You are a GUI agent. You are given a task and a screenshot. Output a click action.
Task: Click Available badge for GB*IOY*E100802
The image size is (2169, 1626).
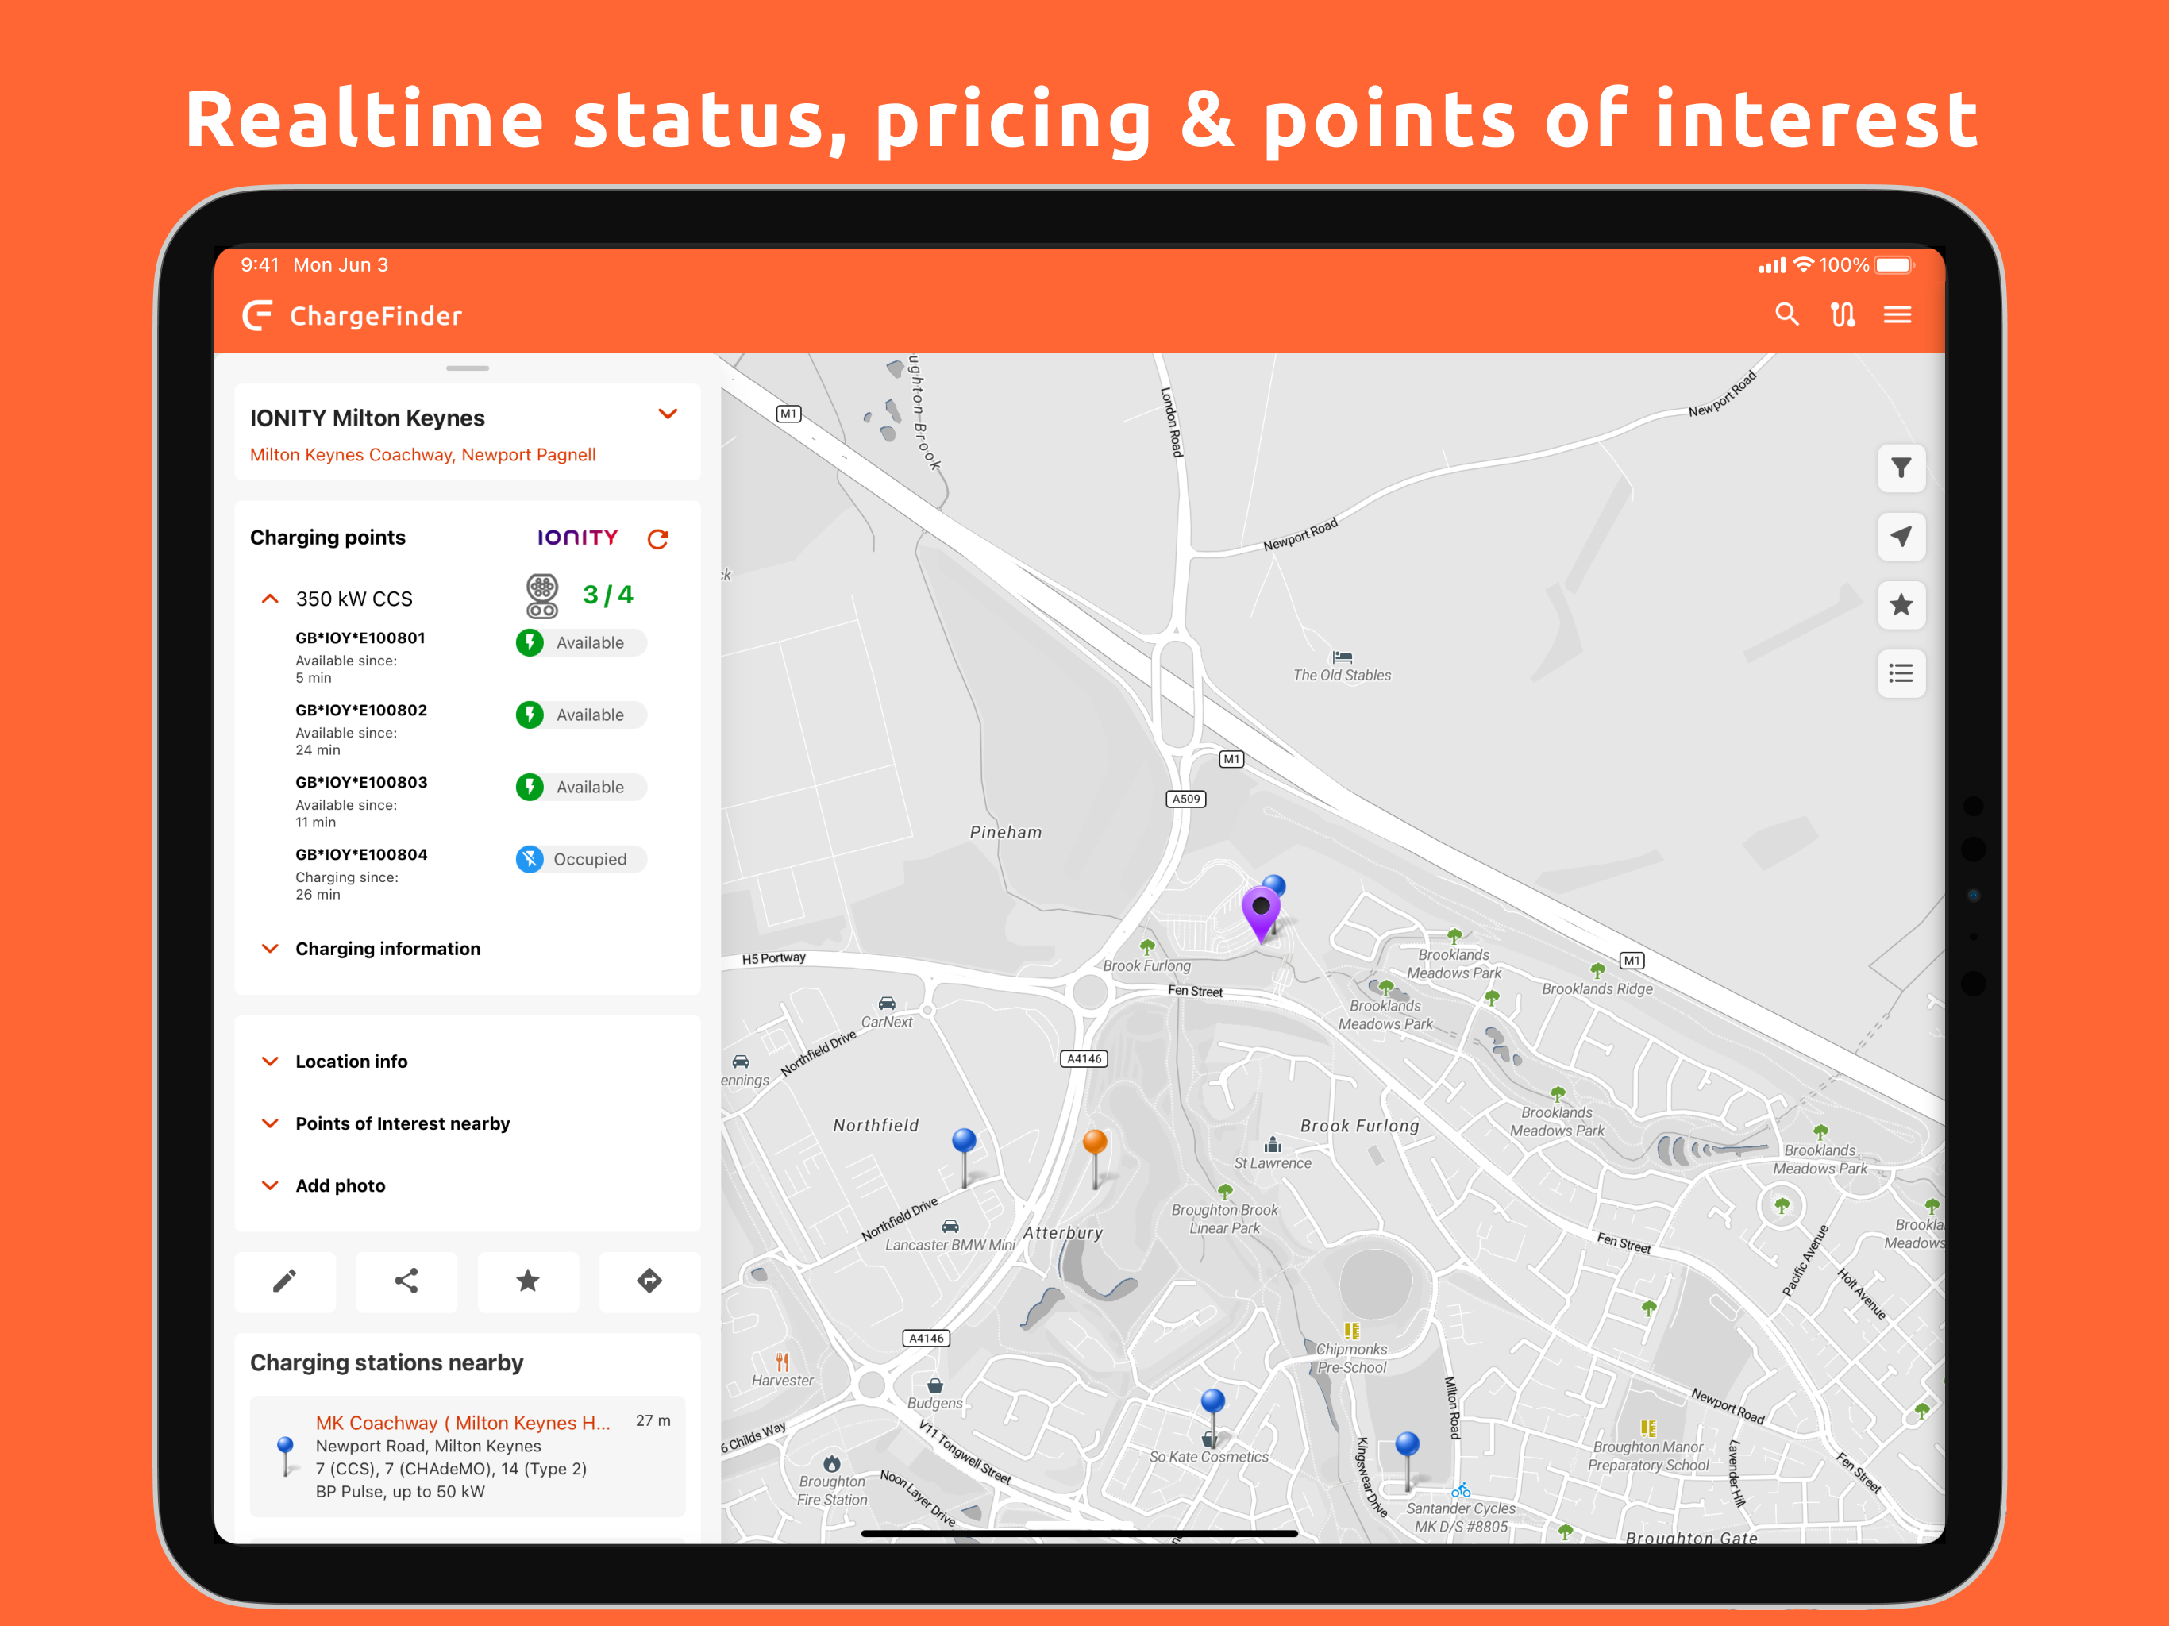581,715
